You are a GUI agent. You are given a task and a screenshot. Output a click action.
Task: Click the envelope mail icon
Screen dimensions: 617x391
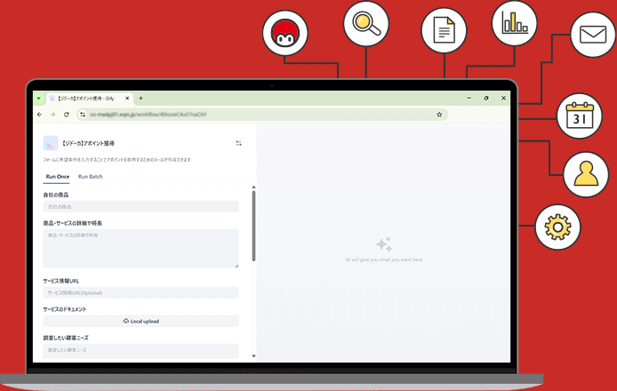coord(591,36)
